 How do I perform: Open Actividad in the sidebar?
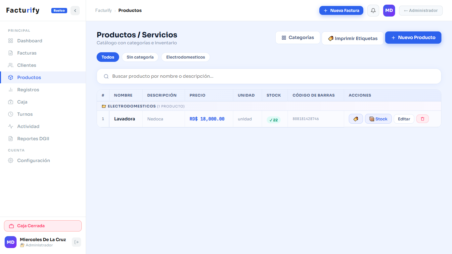(43, 126)
